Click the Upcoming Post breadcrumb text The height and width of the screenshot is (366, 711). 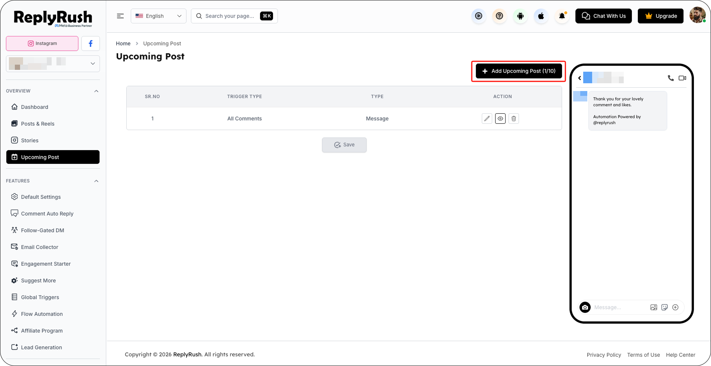(162, 43)
